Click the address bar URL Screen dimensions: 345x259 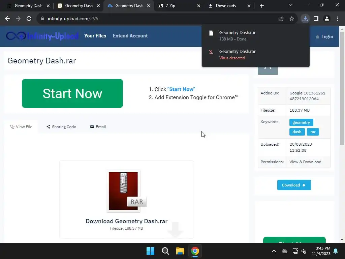pyautogui.click(x=73, y=19)
